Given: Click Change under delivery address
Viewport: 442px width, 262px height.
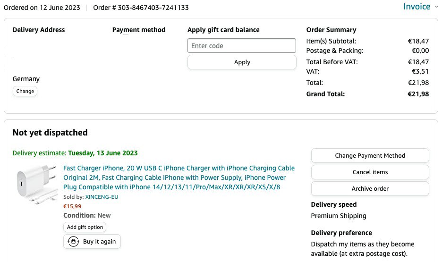Looking at the screenshot, I should pyautogui.click(x=25, y=91).
